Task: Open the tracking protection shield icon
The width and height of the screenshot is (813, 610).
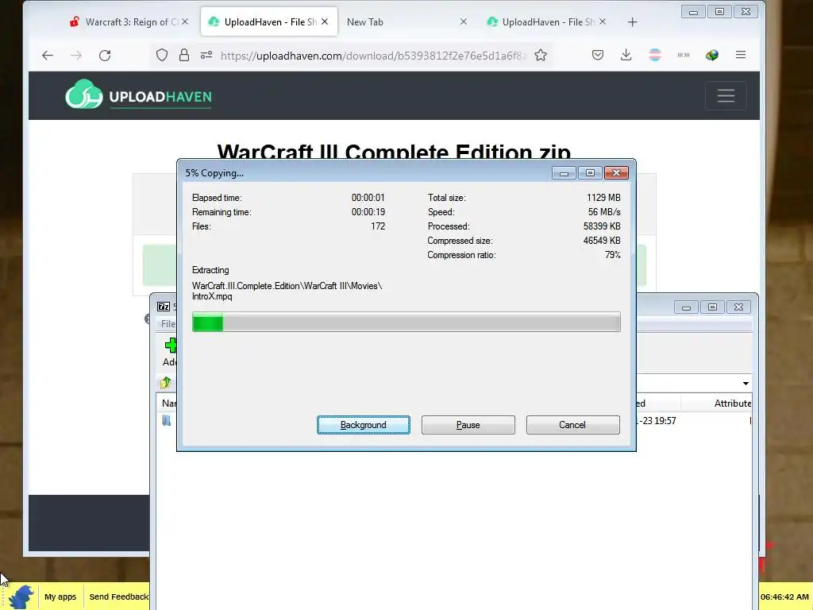Action: coord(162,55)
